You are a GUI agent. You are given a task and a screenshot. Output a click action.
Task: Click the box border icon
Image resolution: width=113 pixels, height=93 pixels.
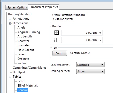click(x=56, y=32)
